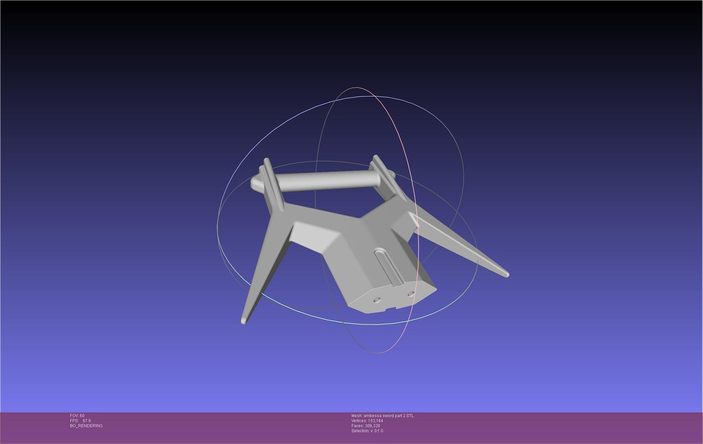Click the Faces count line

point(366,426)
